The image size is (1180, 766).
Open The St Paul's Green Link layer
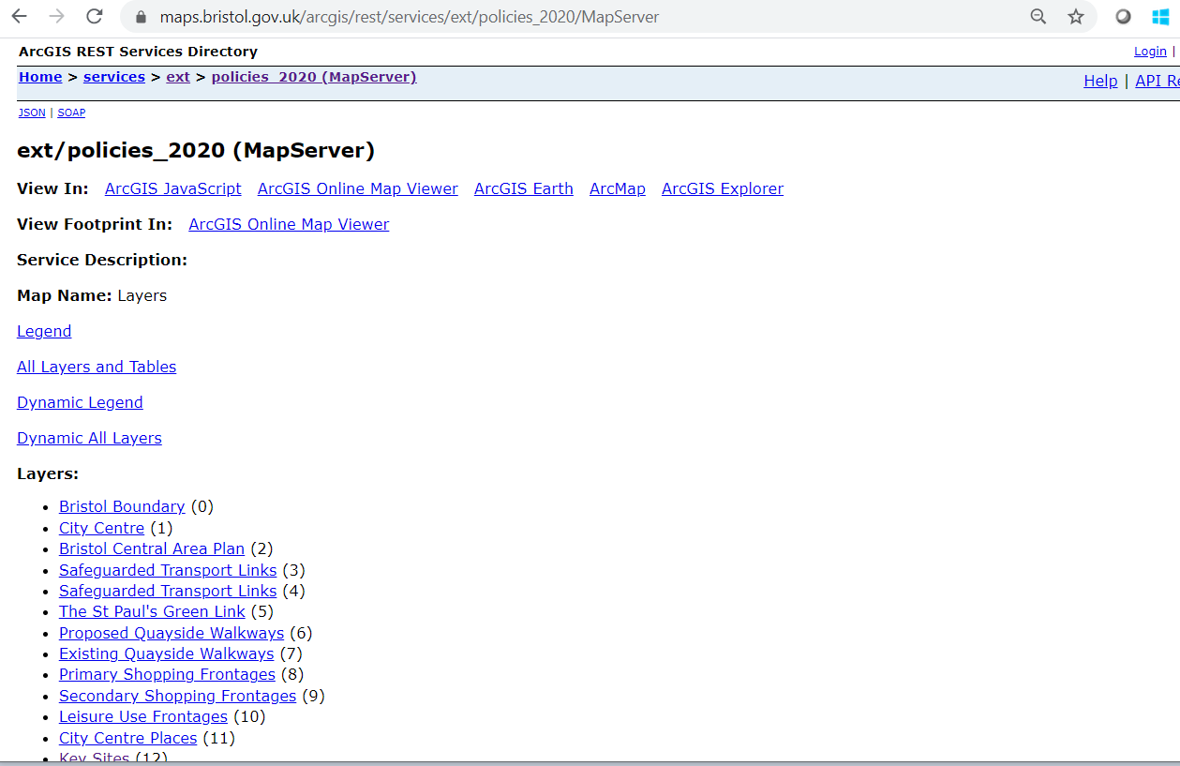(152, 611)
